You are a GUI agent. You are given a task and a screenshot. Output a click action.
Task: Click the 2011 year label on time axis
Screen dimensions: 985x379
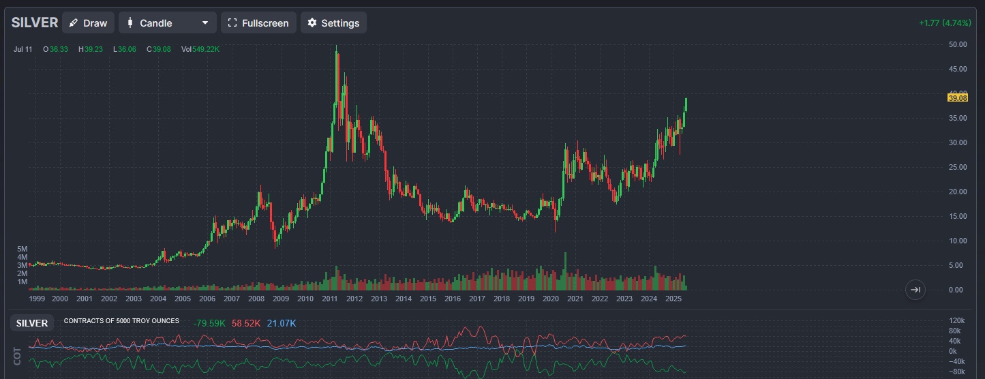[x=330, y=299]
